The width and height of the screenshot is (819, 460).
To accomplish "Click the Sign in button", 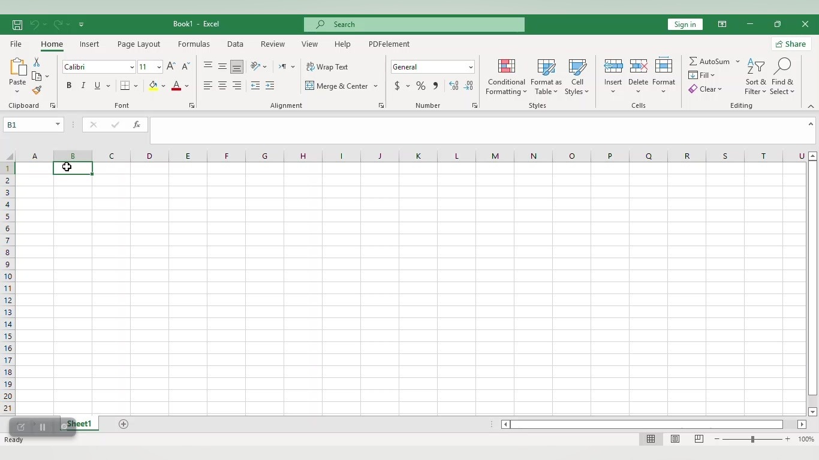I will [x=685, y=24].
